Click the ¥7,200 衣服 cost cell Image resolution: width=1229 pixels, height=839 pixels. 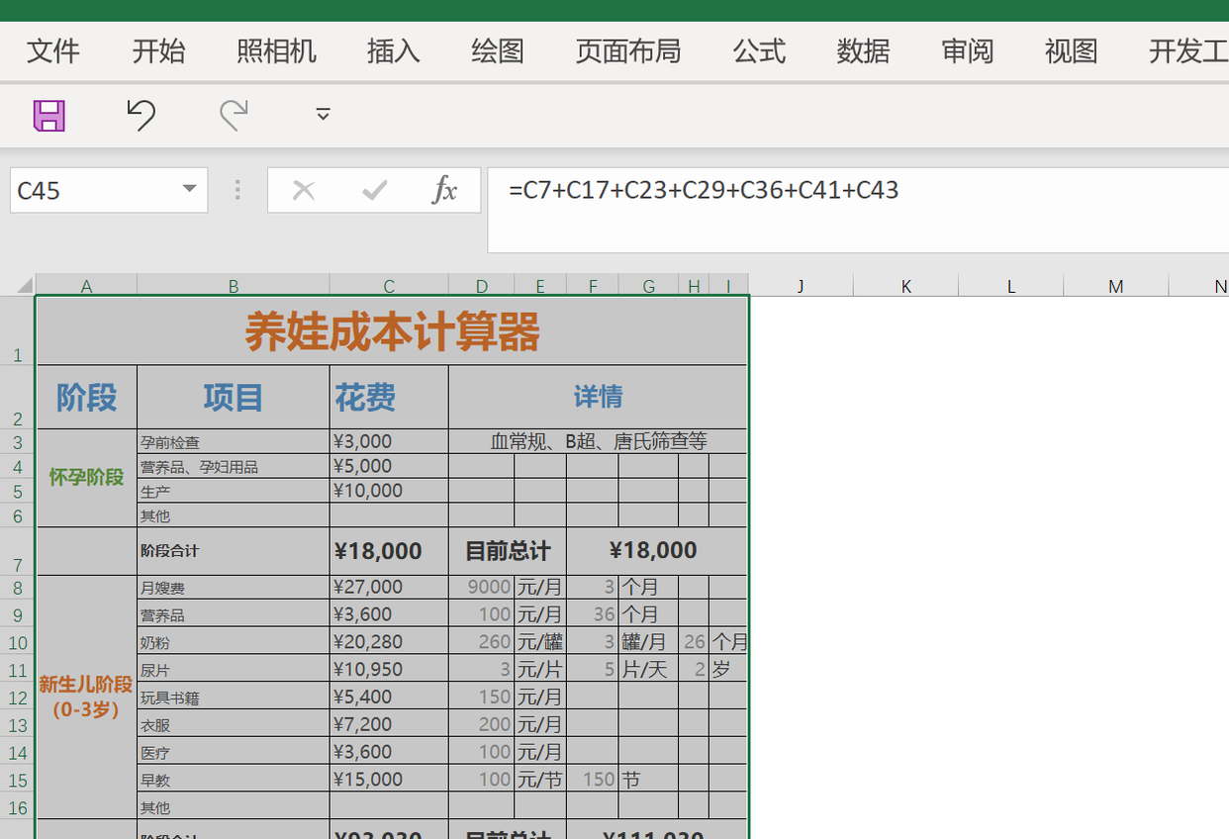[389, 724]
